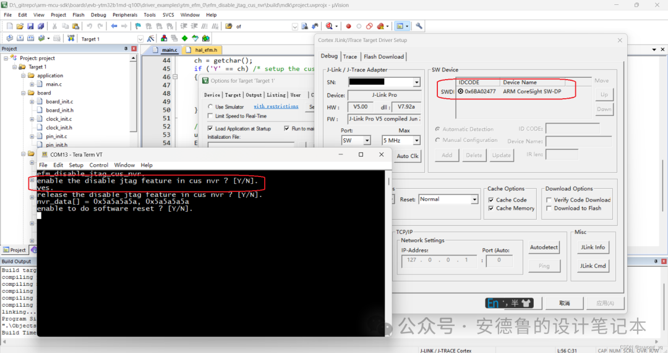Screen dimensions: 668x353
Task: Uncheck the Cache Code checkbox
Action: click(491, 200)
